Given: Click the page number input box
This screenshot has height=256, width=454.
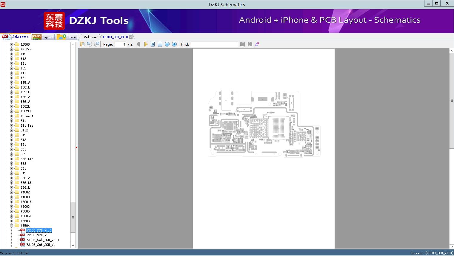Looking at the screenshot, I should 121,44.
